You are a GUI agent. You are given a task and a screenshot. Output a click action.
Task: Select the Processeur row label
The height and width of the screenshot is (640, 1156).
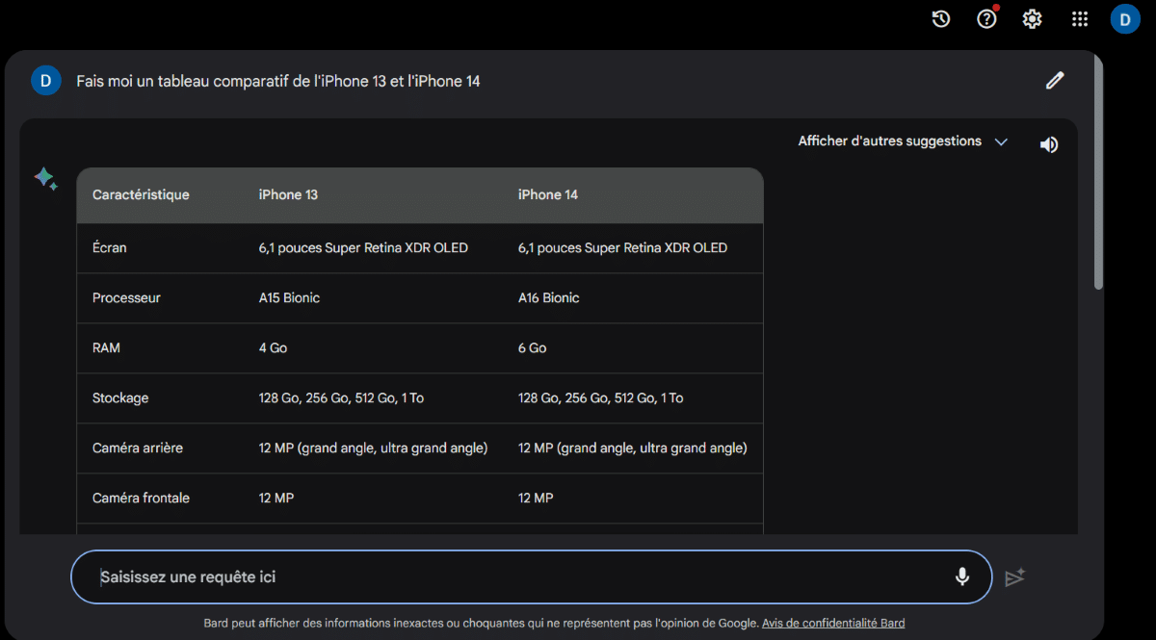126,297
